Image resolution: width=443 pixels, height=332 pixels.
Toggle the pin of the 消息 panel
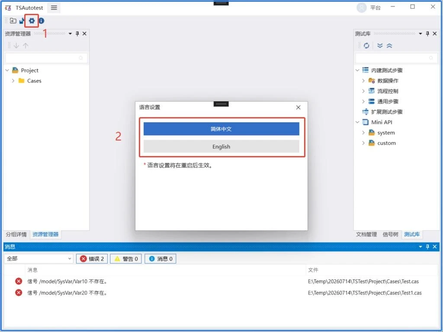click(427, 247)
